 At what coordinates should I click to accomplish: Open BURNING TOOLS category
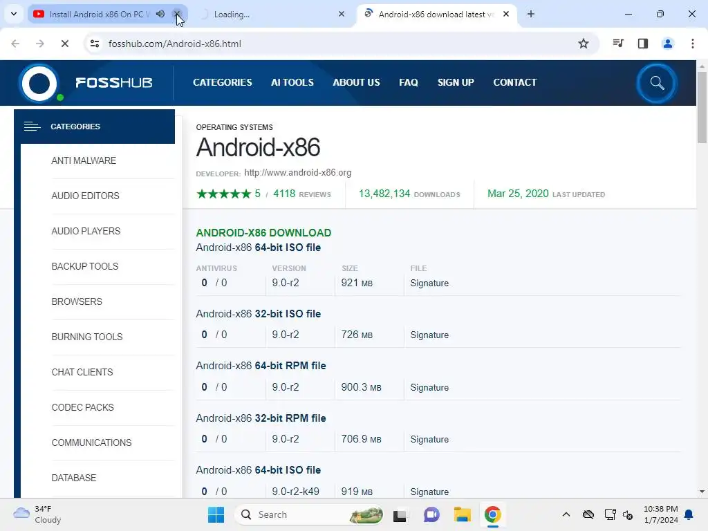click(86, 337)
